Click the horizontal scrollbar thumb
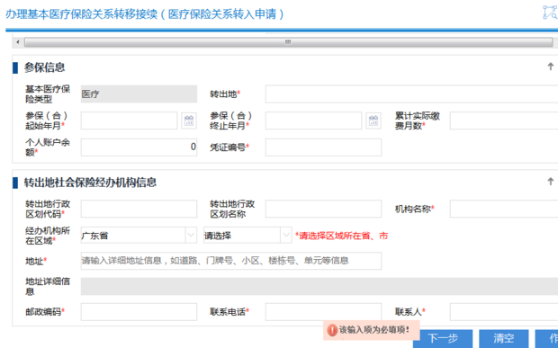 [x=288, y=42]
